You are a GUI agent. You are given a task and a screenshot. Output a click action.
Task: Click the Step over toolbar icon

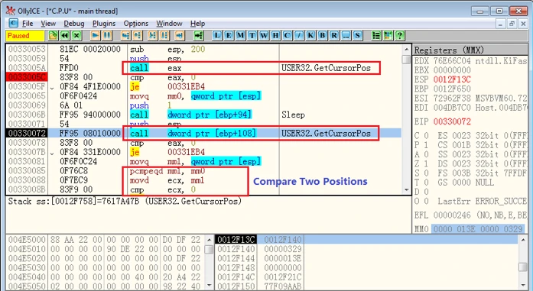(138, 36)
